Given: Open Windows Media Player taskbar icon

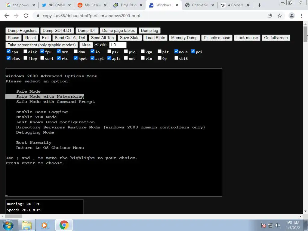Looking at the screenshot, I should [x=45, y=225].
